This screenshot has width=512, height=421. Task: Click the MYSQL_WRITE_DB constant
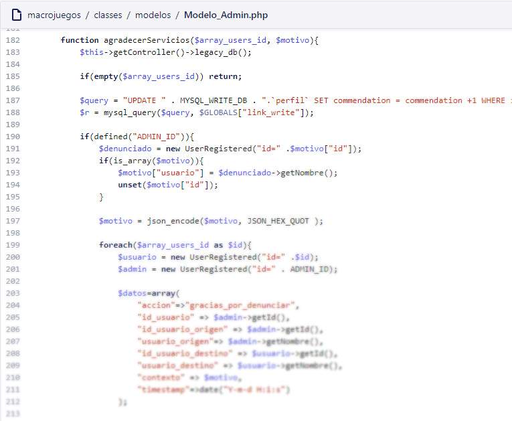pos(214,100)
